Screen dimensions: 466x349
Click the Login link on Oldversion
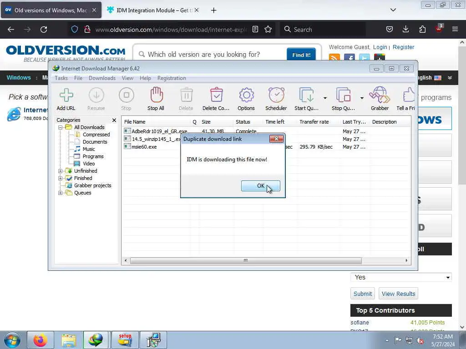[x=380, y=47]
